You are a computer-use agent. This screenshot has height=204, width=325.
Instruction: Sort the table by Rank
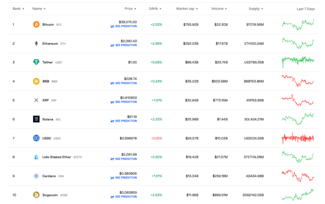coord(18,9)
